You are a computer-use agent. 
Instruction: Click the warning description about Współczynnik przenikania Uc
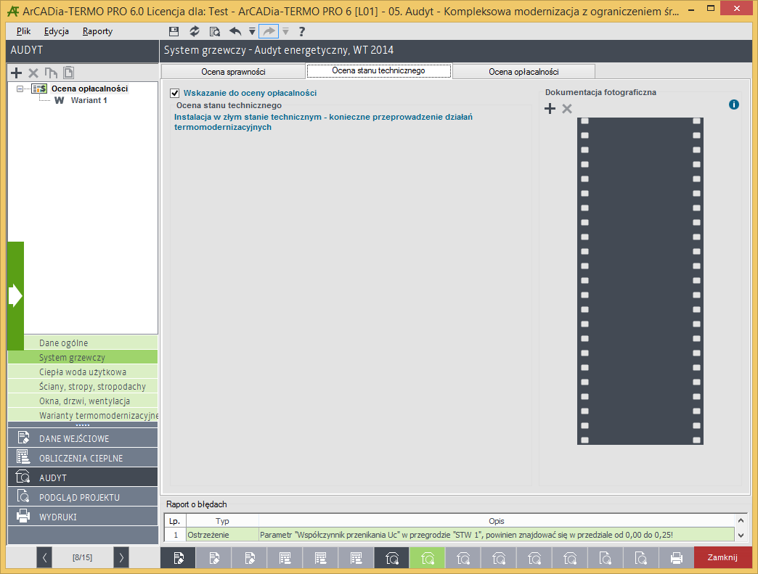pos(497,535)
